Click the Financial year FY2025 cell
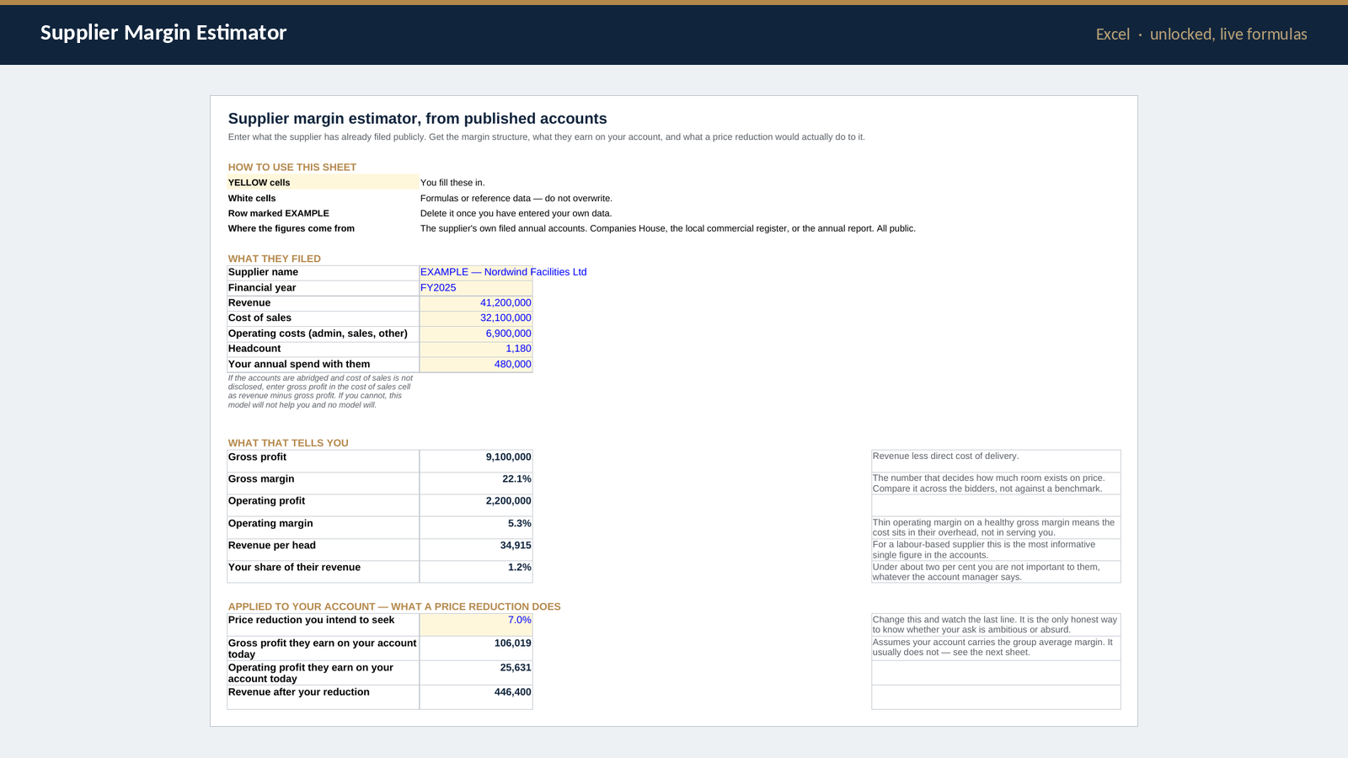The image size is (1348, 758). 476,288
